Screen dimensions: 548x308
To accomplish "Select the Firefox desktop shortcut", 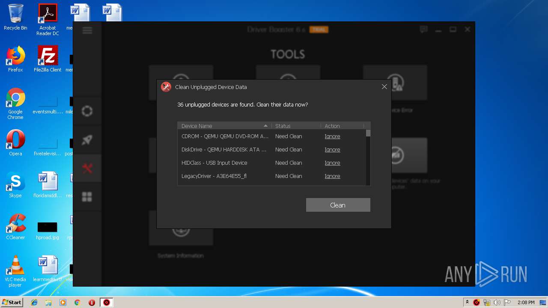I will tap(15, 59).
